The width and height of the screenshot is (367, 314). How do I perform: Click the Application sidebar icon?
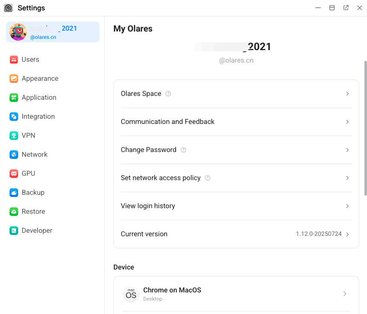(14, 98)
